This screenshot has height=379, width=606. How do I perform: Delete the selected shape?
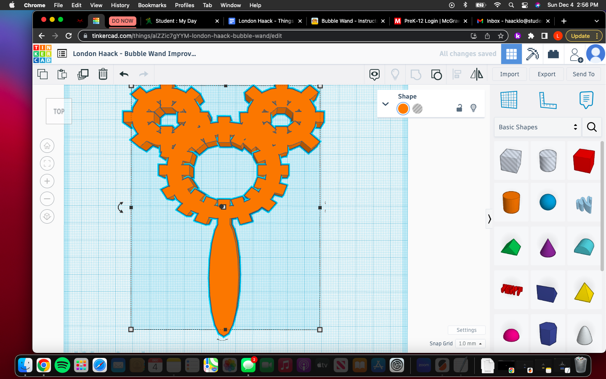tap(103, 74)
